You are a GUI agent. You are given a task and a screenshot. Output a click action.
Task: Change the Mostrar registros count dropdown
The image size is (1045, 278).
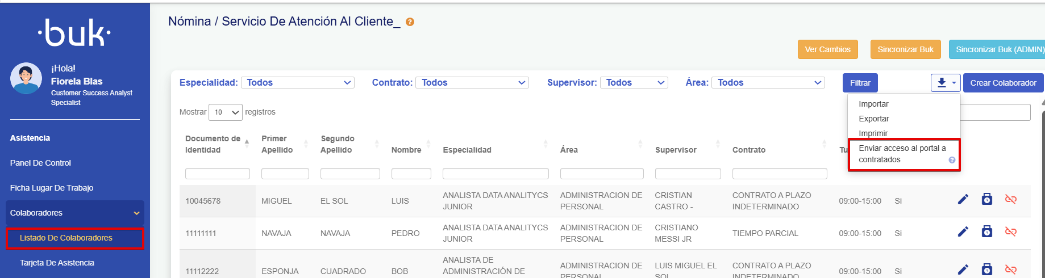(226, 112)
